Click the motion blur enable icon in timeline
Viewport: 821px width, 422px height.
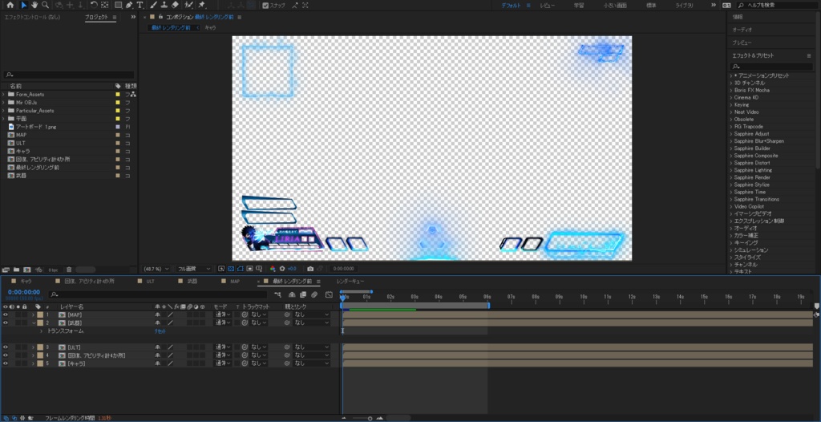[x=314, y=294]
